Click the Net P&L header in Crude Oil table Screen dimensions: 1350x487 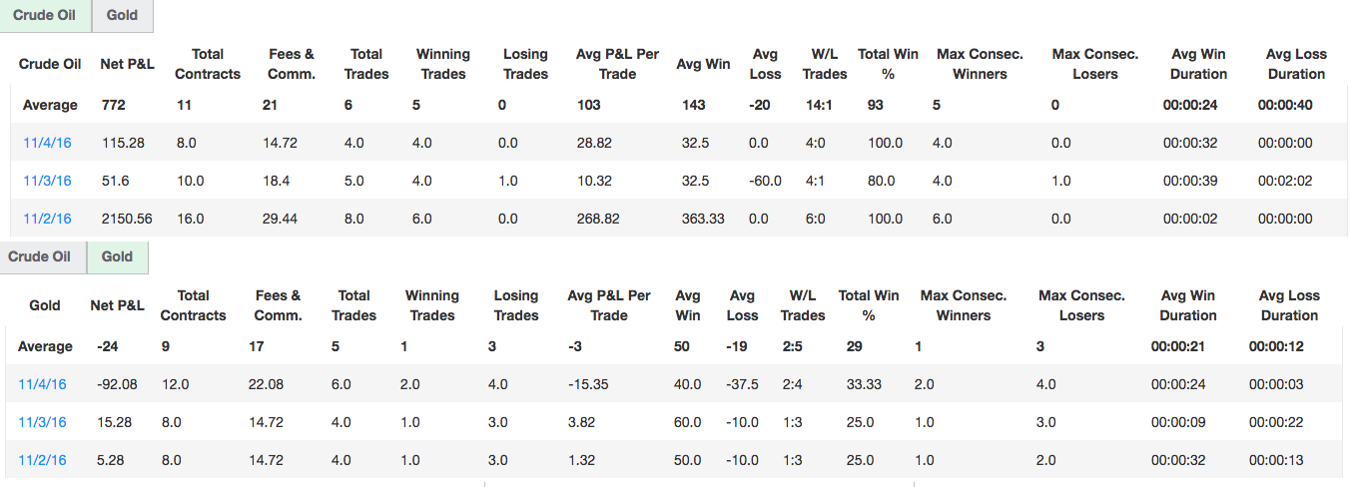point(128,64)
